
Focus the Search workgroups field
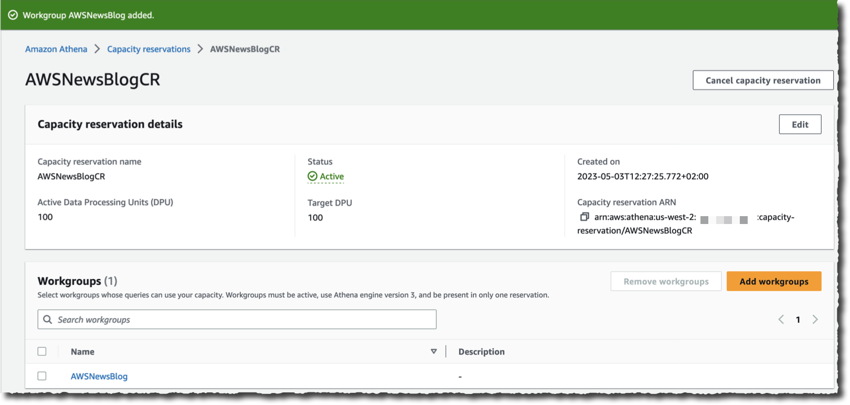[x=237, y=319]
